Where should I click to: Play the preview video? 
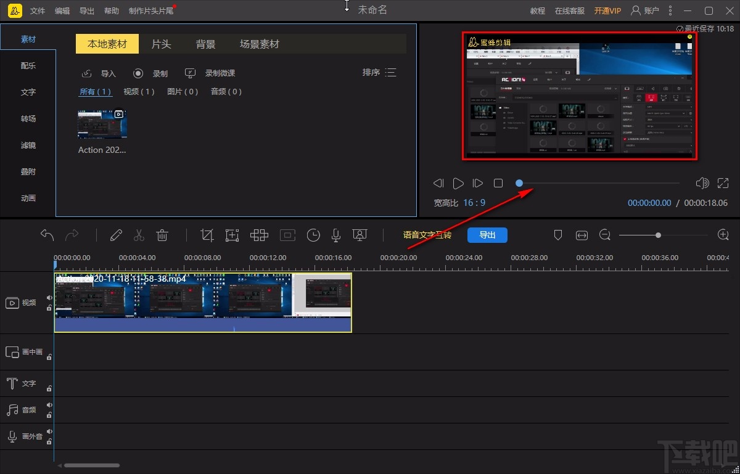pos(458,183)
